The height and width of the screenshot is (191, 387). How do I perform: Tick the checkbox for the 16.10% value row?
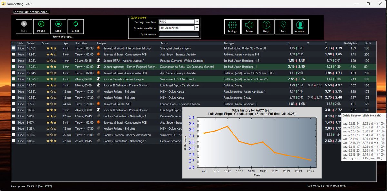click(x=14, y=48)
